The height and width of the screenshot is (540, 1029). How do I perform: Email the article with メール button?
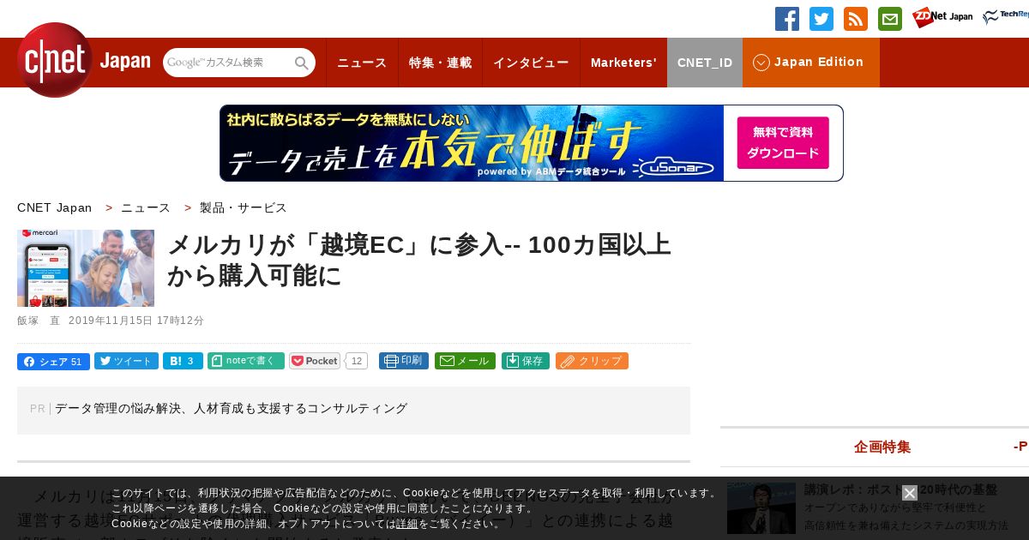coord(465,361)
